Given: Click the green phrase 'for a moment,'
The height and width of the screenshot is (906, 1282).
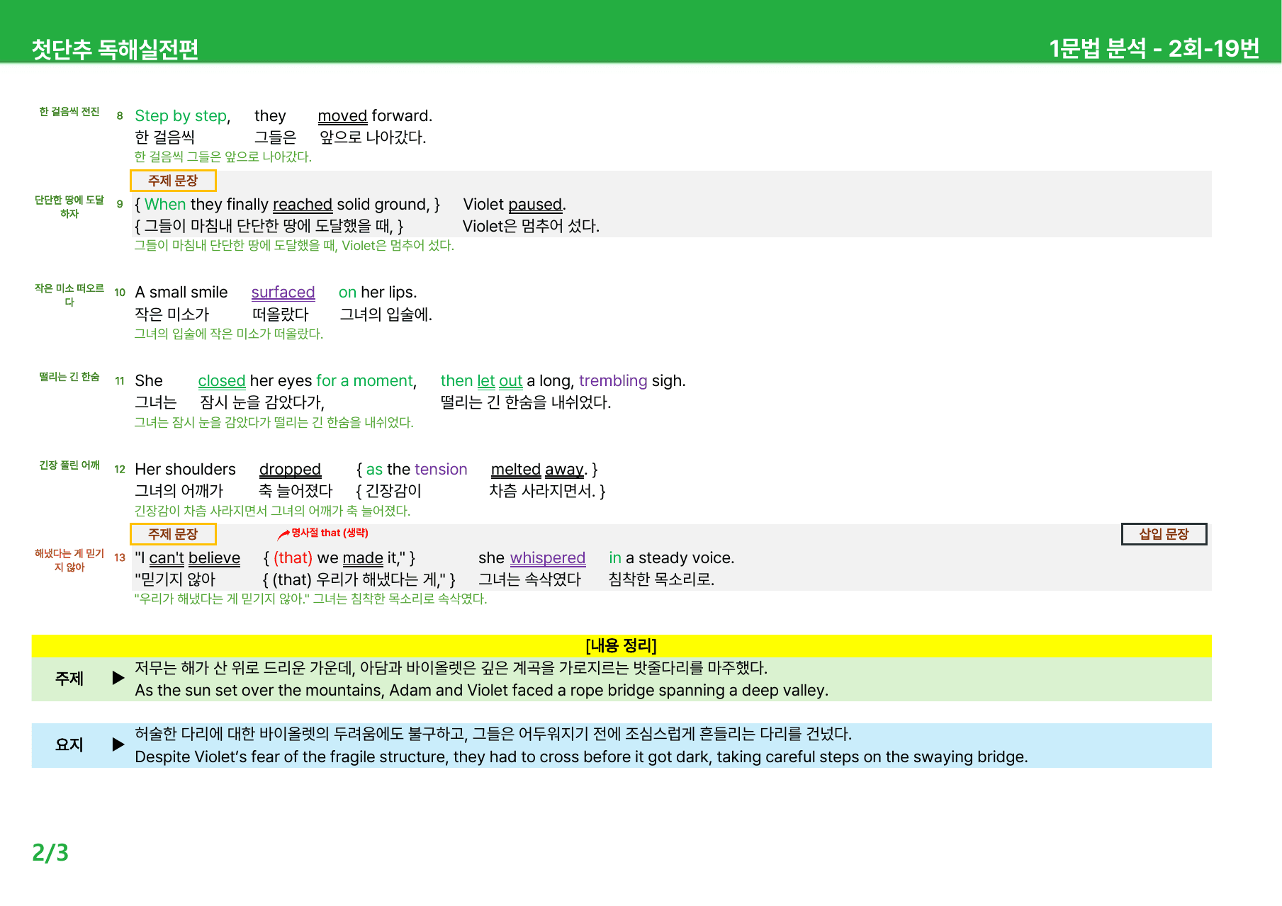Looking at the screenshot, I should tap(366, 380).
